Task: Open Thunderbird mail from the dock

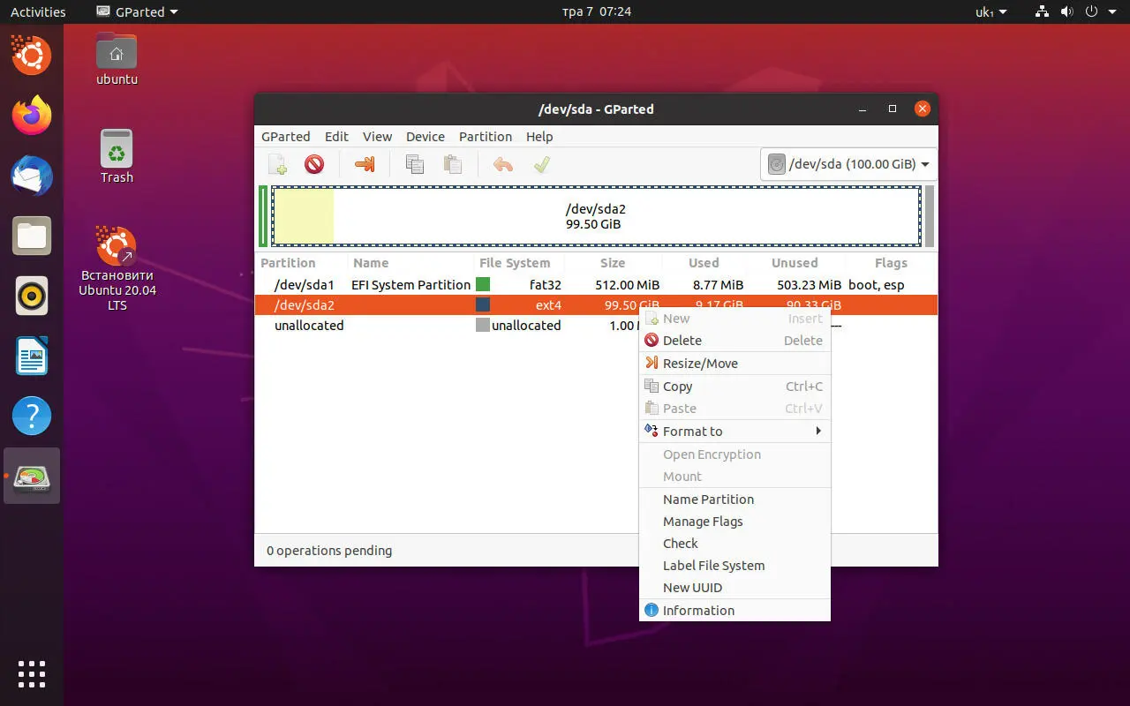Action: [x=32, y=176]
